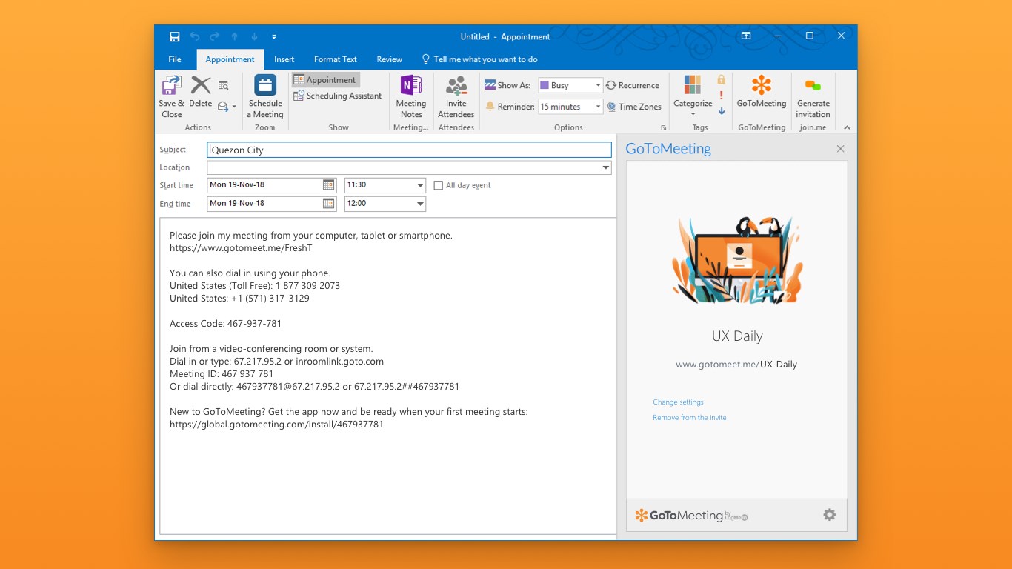Check the All day event checkbox
The height and width of the screenshot is (569, 1012).
coord(439,186)
